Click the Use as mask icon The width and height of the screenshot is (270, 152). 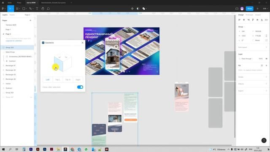point(138,8)
